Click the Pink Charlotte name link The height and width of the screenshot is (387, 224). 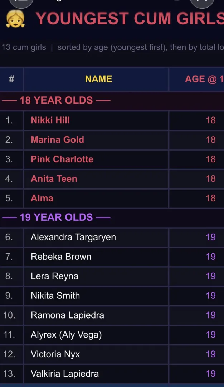tap(62, 159)
